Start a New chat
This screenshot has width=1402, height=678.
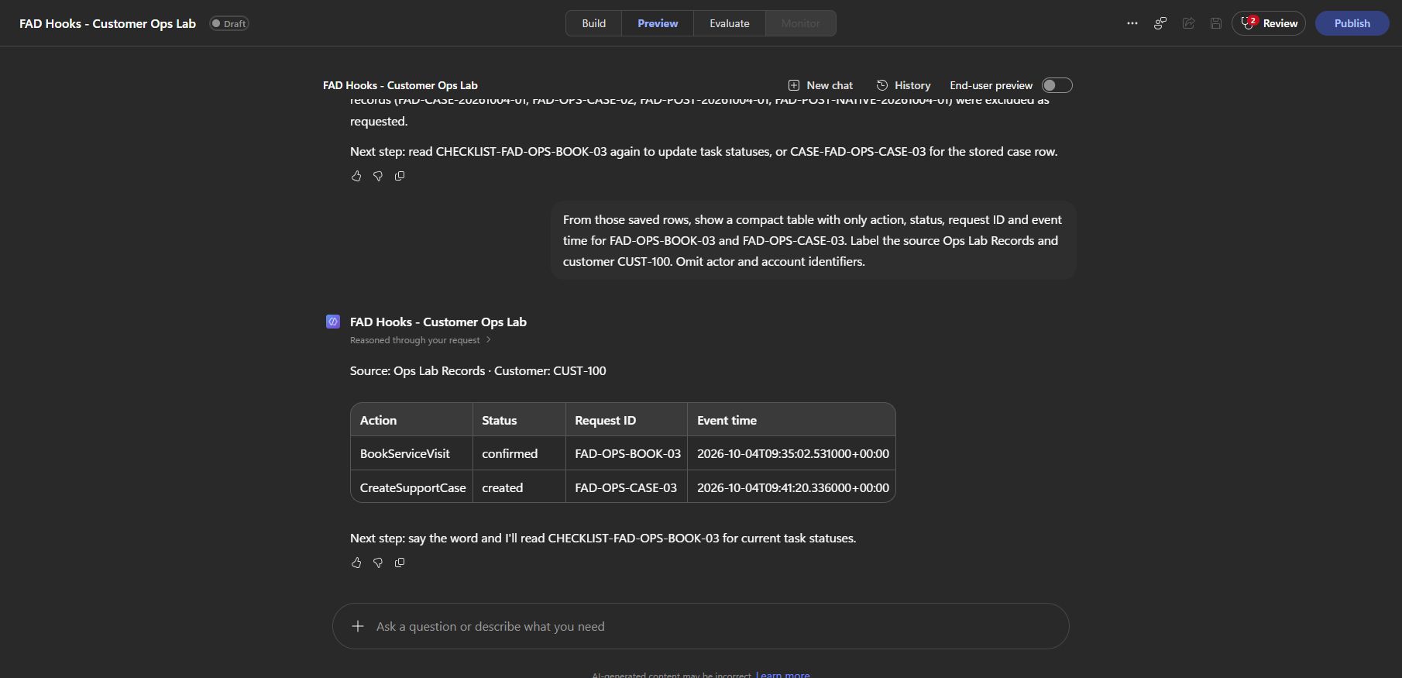coord(820,85)
